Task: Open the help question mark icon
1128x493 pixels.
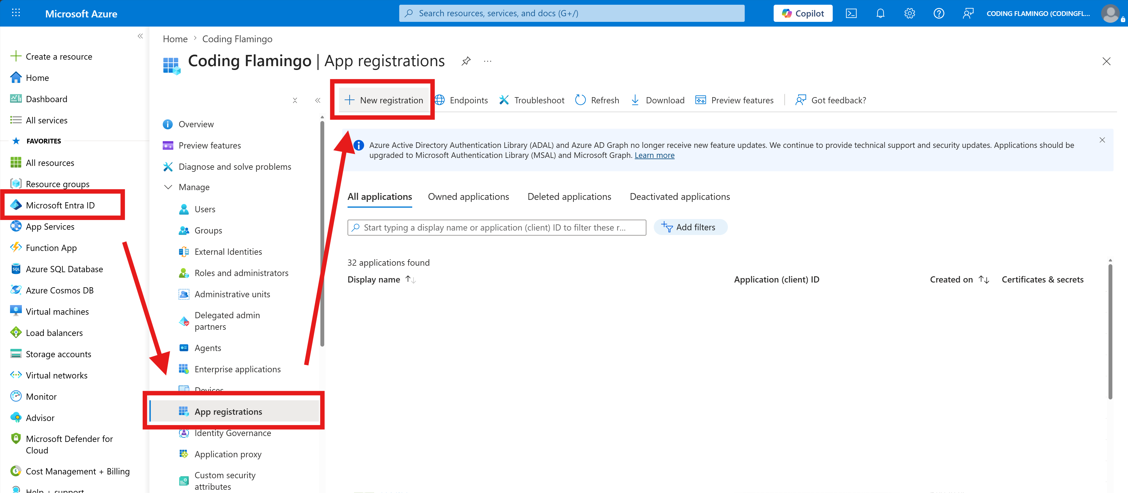Action: (x=938, y=14)
